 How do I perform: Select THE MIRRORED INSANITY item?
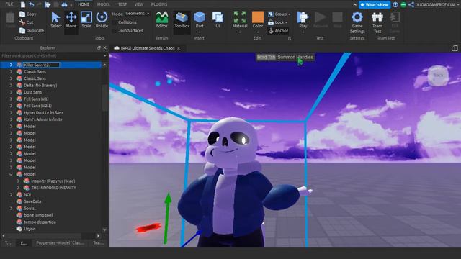point(53,188)
